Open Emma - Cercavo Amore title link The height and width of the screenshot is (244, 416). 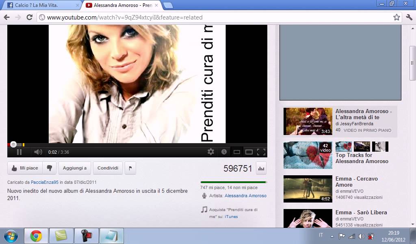click(x=357, y=182)
